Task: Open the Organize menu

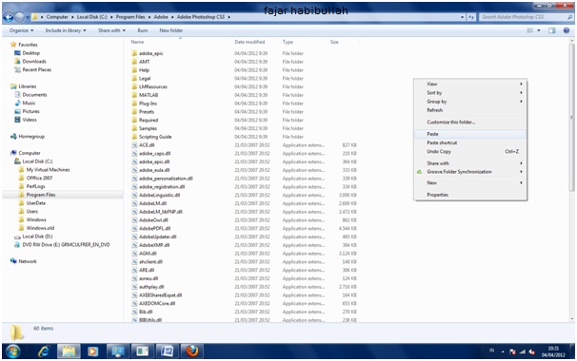Action: (x=21, y=30)
